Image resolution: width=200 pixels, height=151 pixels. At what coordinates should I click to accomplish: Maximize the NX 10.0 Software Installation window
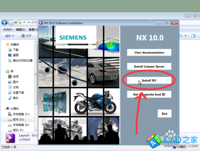coord(166,23)
